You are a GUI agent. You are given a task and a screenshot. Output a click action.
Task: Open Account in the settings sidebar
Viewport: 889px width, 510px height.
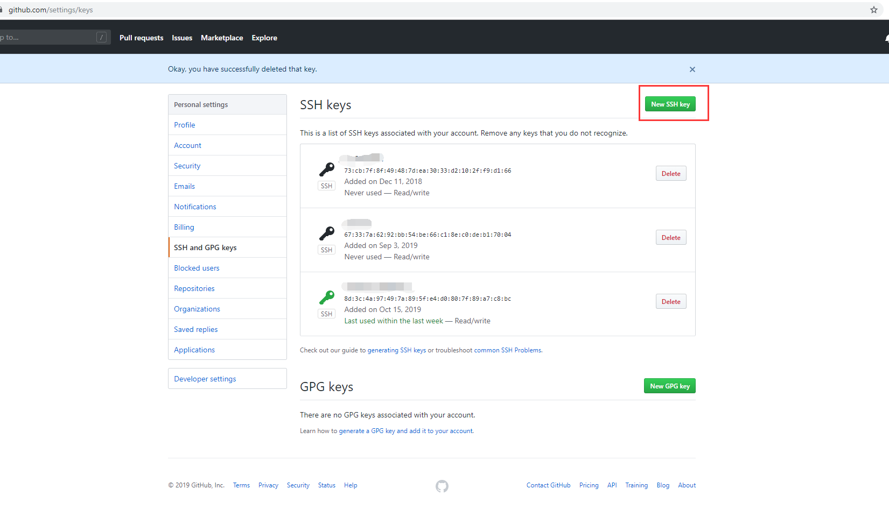point(227,145)
